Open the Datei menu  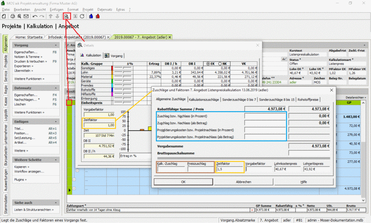click(x=6, y=9)
